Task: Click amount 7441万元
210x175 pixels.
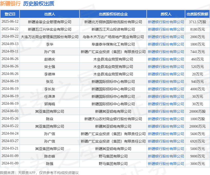Action: pos(198,52)
